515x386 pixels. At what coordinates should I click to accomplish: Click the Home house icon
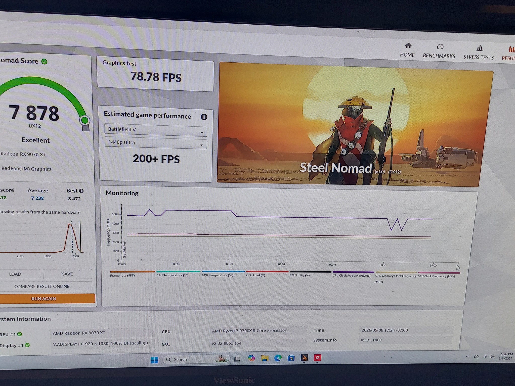(x=408, y=45)
